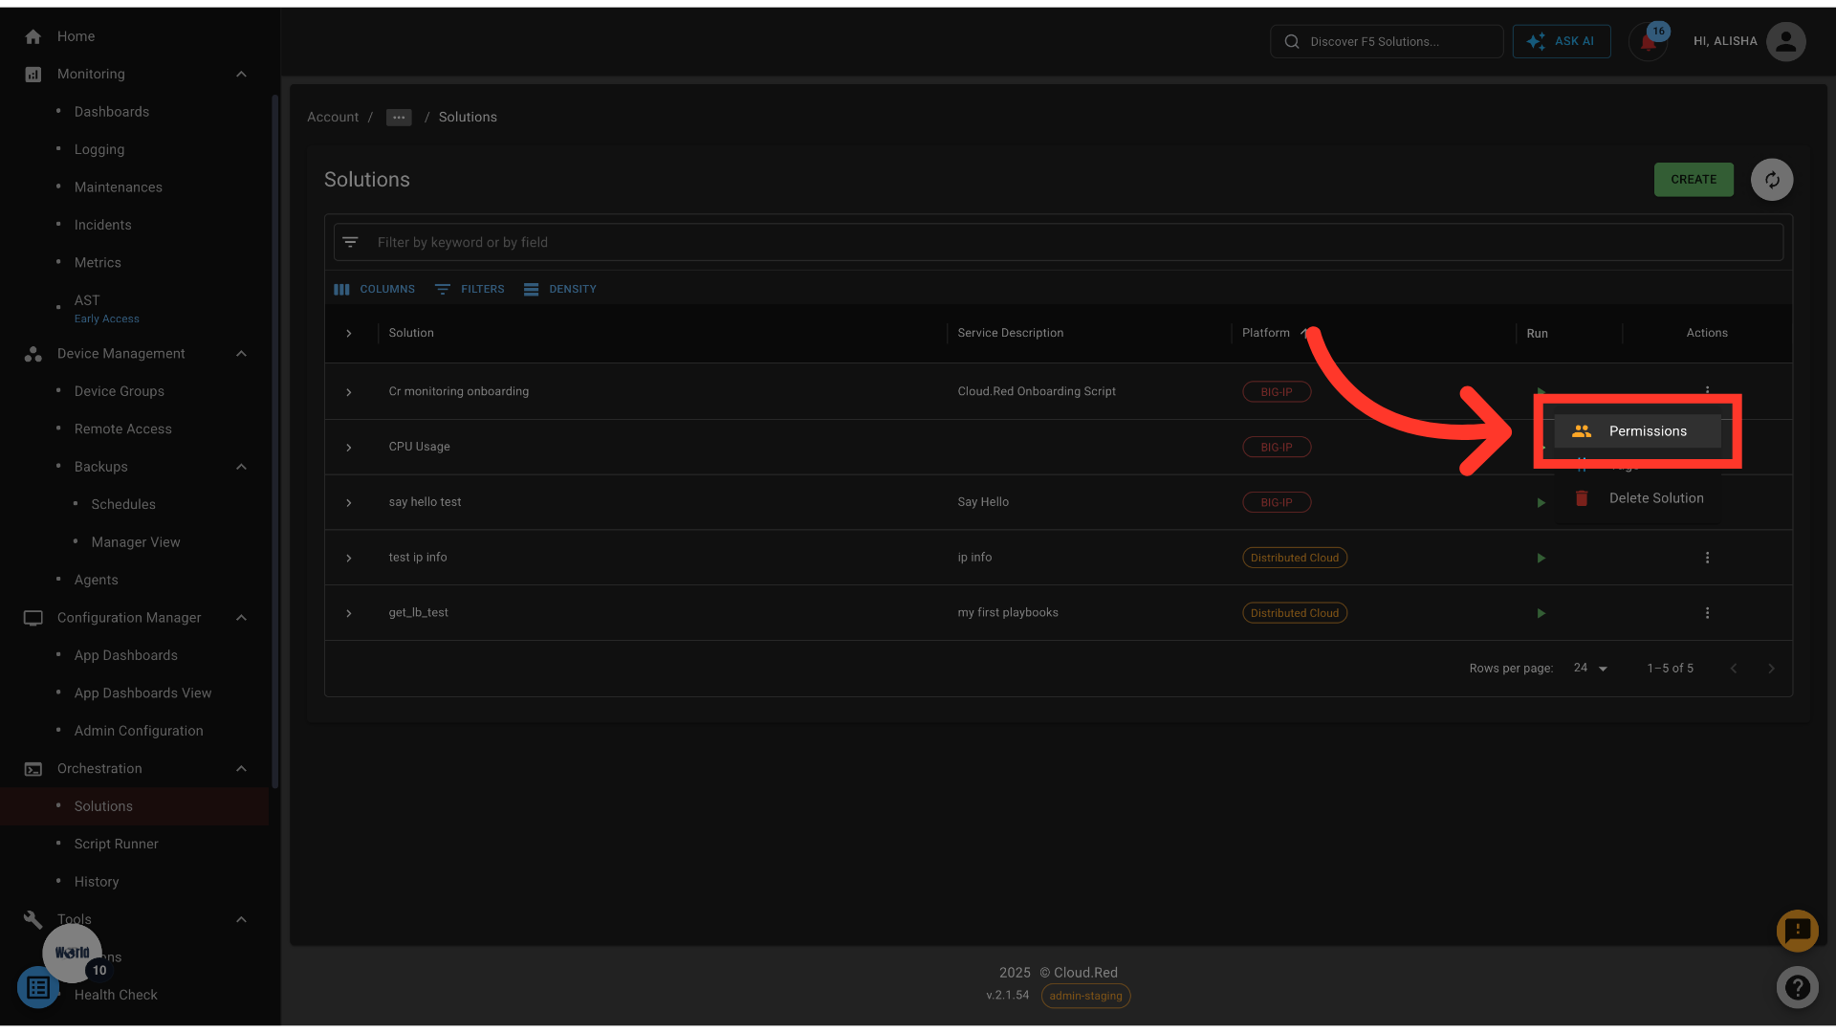Image resolution: width=1836 pixels, height=1033 pixels.
Task: Collapse the Monitoring sidebar section
Action: click(241, 75)
